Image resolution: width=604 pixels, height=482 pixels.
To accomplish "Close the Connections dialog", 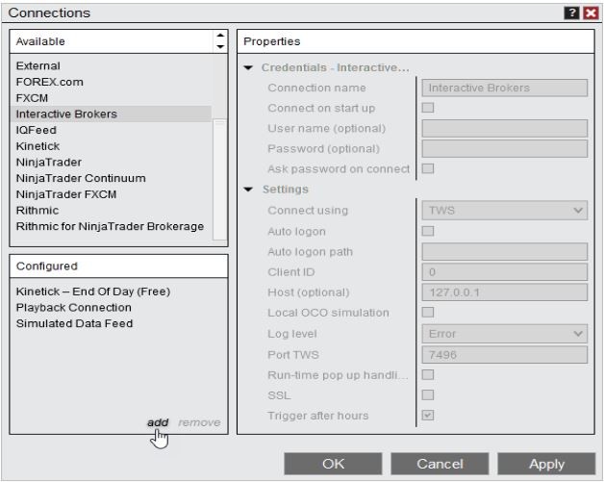I will [591, 13].
